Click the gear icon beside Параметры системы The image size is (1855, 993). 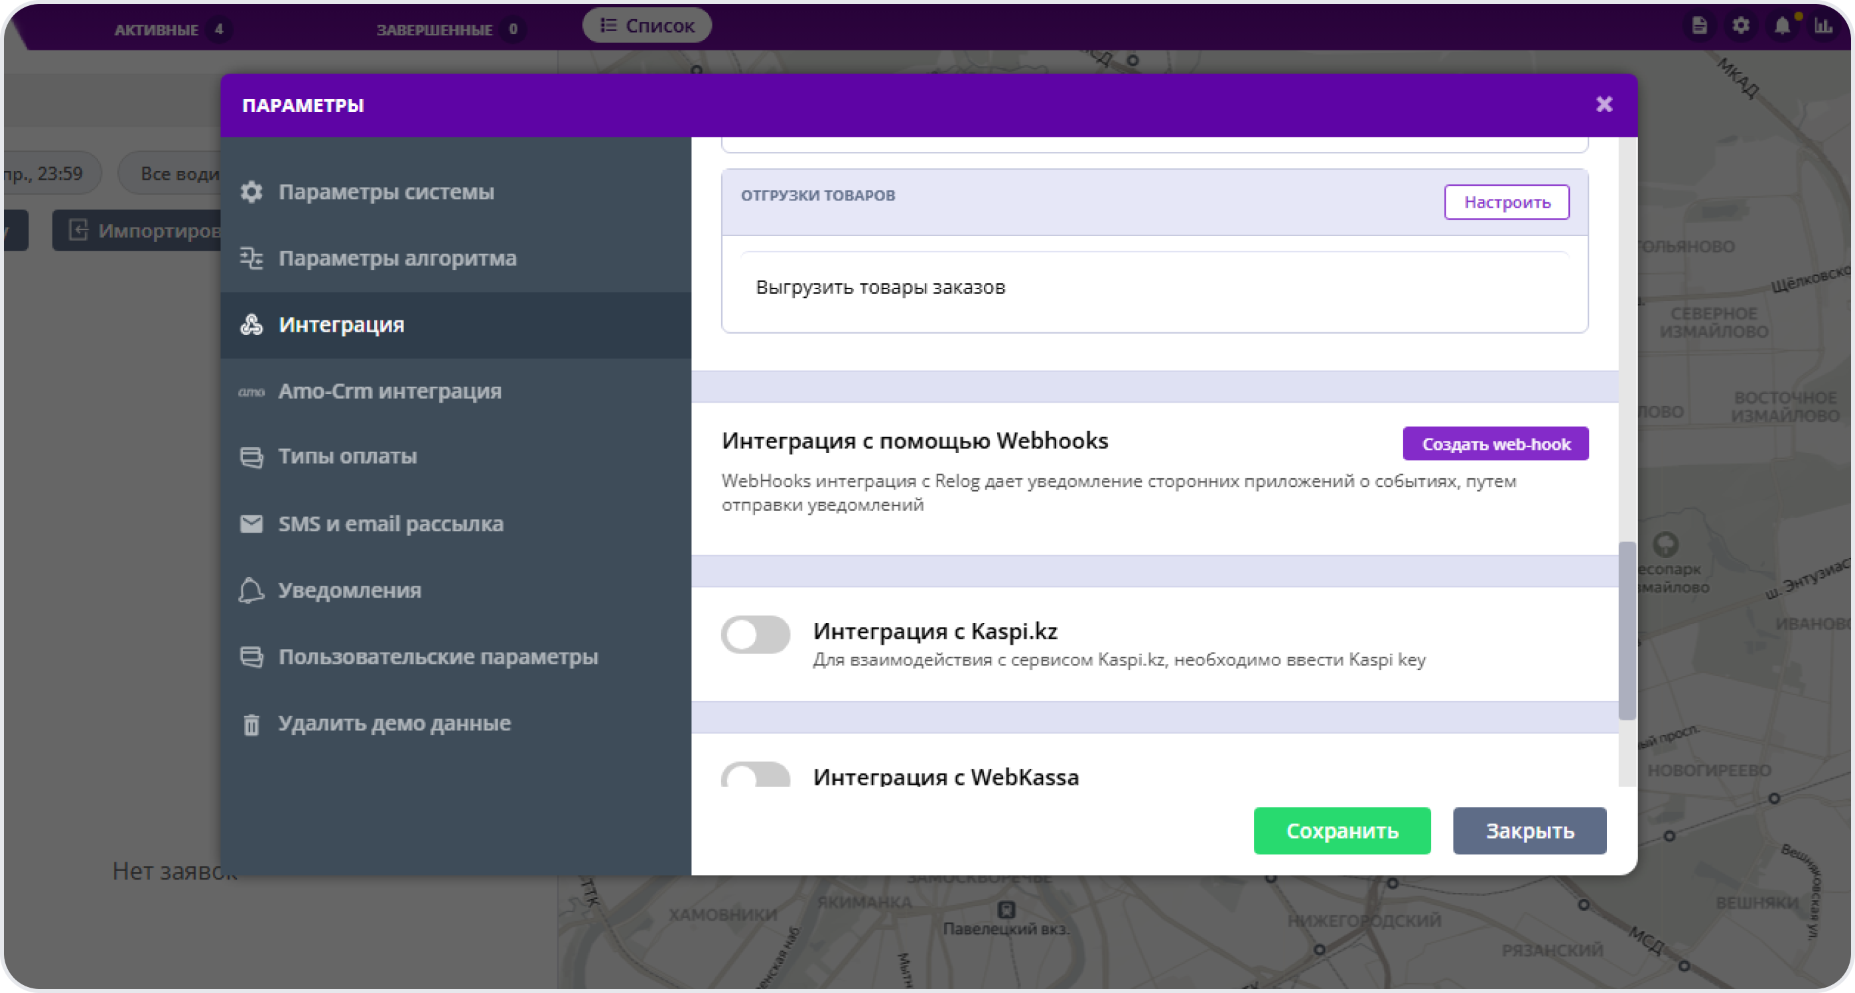251,192
